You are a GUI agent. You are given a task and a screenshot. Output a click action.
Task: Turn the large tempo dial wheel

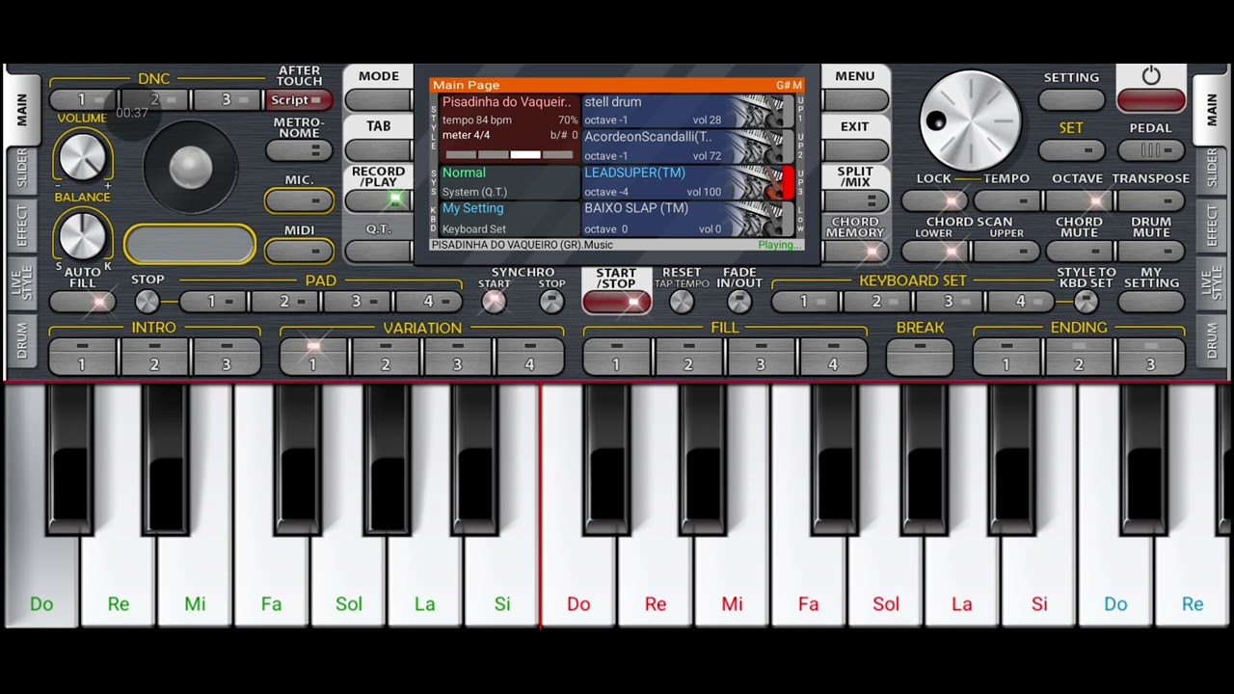point(970,120)
